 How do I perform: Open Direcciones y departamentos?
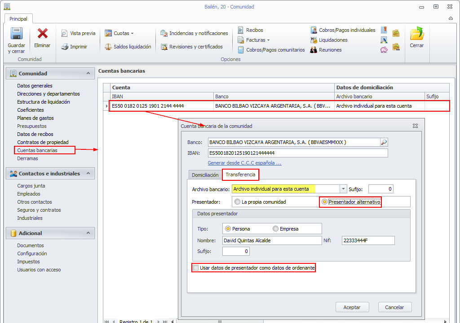pos(49,94)
